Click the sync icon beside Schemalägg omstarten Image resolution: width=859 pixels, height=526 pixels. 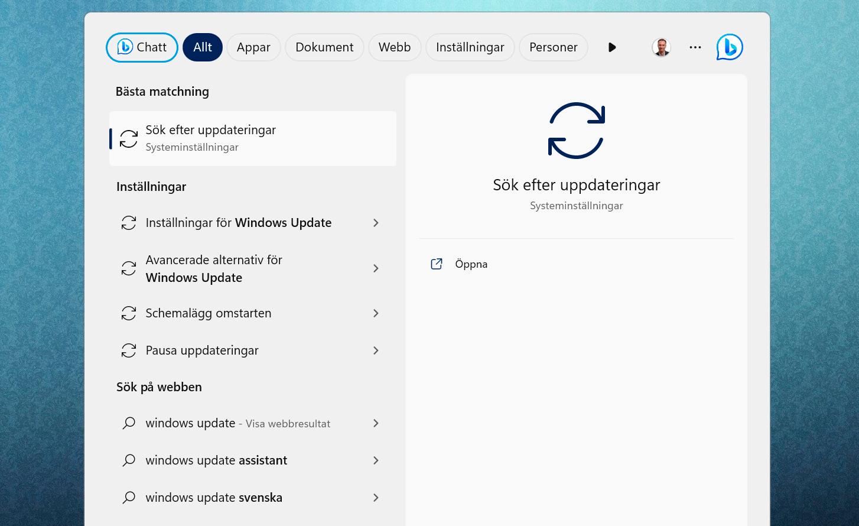(129, 313)
